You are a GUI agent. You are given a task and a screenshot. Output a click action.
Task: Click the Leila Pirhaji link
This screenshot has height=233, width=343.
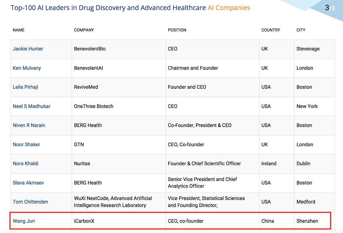point(25,87)
